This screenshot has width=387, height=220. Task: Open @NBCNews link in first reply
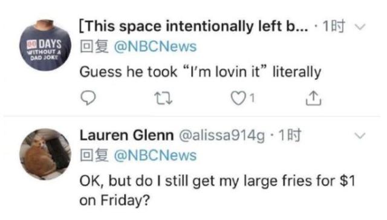click(x=155, y=47)
